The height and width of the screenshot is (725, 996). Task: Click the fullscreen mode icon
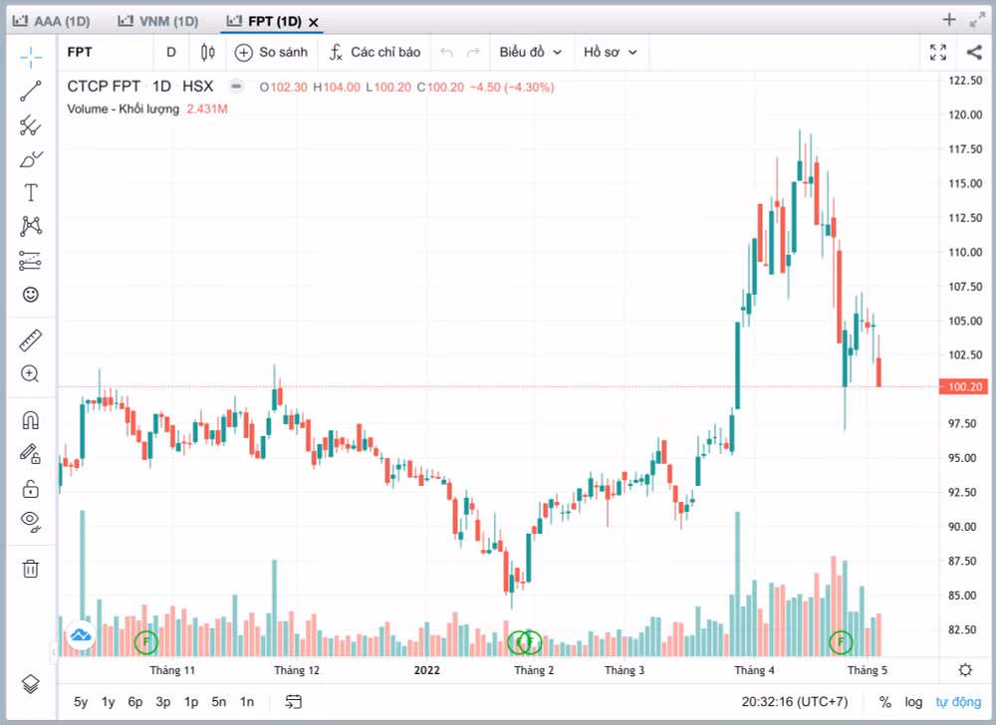coord(938,52)
